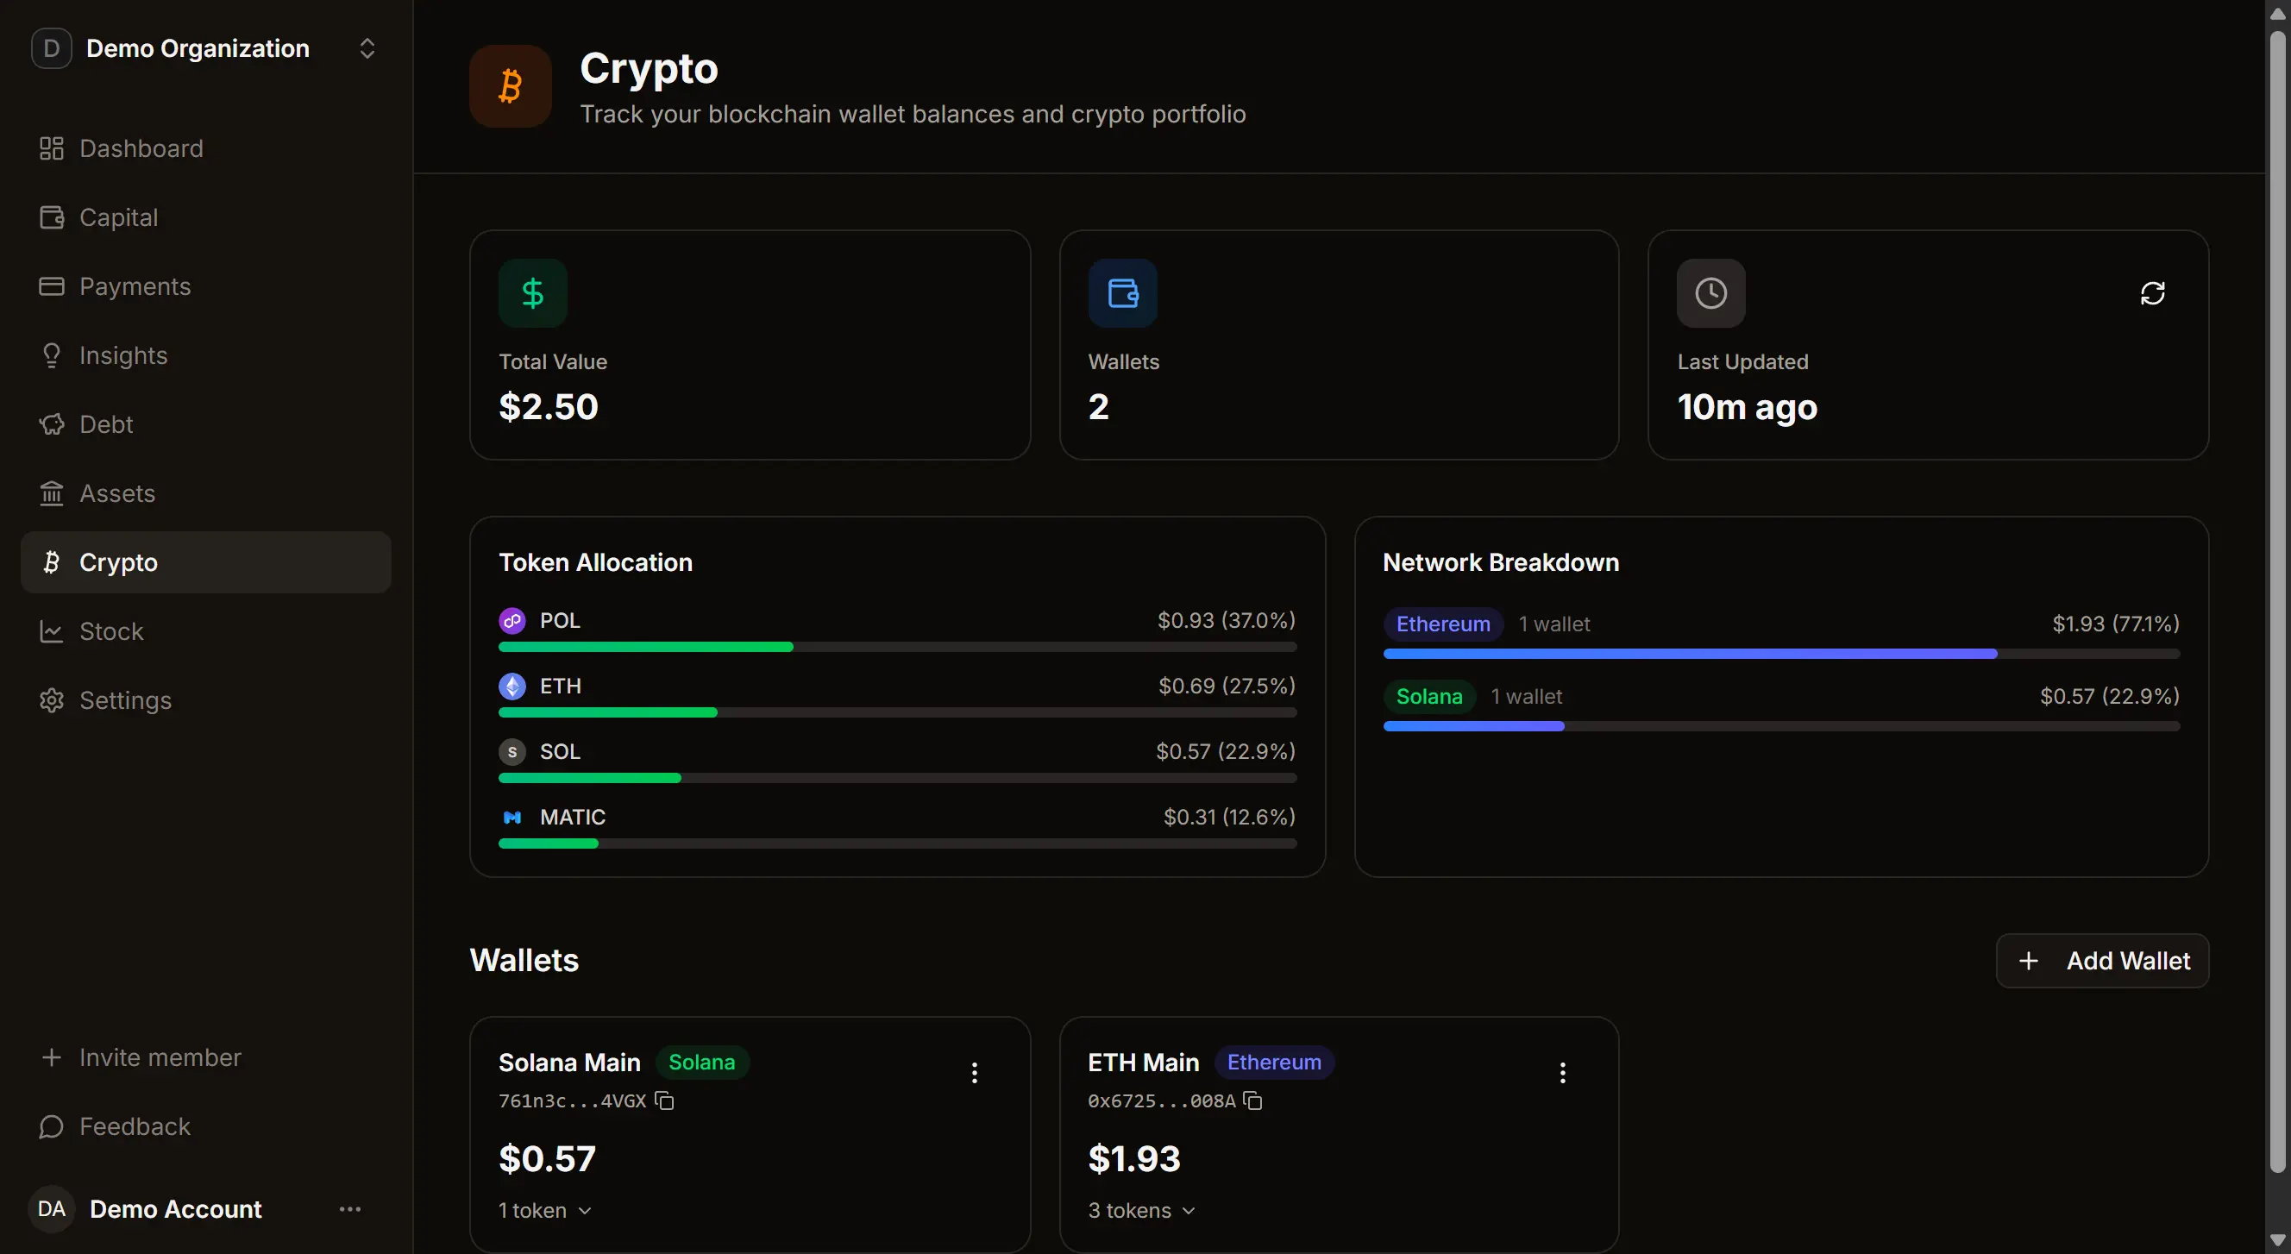Click the Insights lightbulb icon in sidebar
This screenshot has height=1254, width=2291.
coord(52,354)
